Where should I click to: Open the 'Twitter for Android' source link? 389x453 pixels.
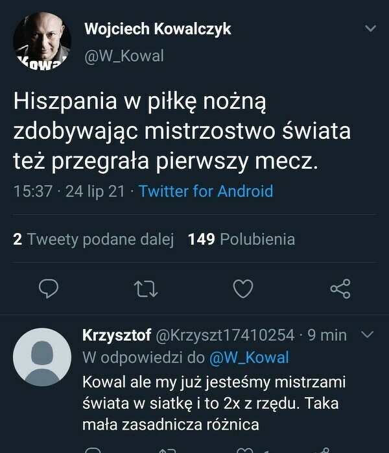206,191
